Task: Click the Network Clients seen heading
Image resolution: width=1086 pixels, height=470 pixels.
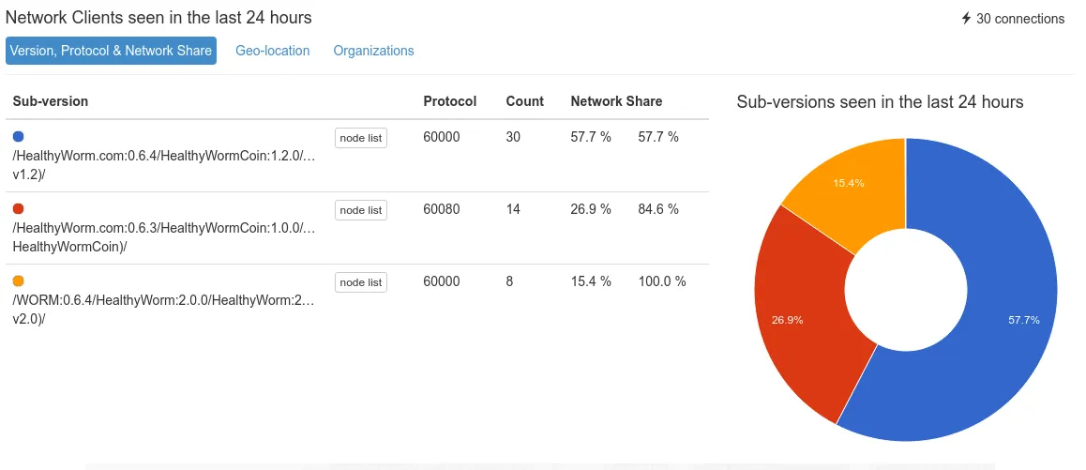Action: click(x=158, y=17)
